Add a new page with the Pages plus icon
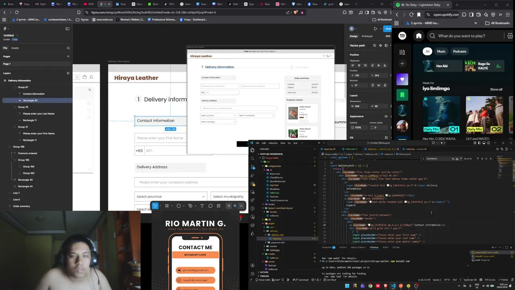The image size is (515, 290). coord(68,56)
